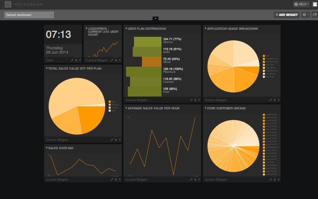Click the share dashboard icon
This screenshot has height=199, width=318.
click(x=315, y=15)
